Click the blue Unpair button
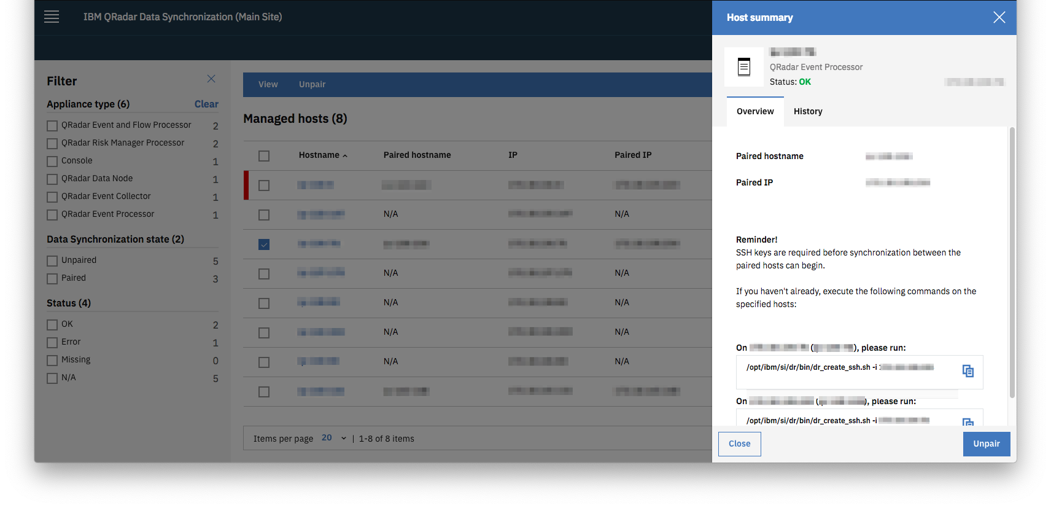Image resolution: width=1051 pixels, height=508 pixels. coord(986,444)
